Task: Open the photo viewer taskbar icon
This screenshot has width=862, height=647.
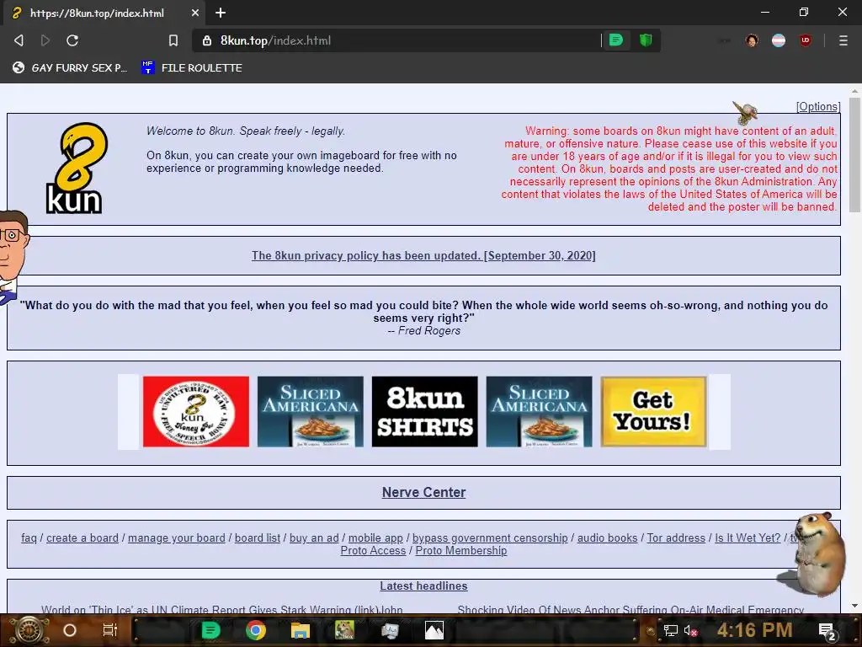Action: 434,630
